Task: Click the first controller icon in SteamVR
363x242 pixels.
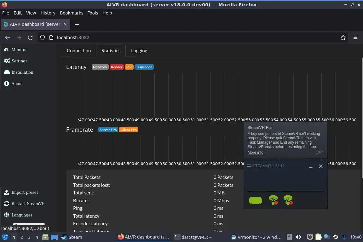Action: click(273, 200)
